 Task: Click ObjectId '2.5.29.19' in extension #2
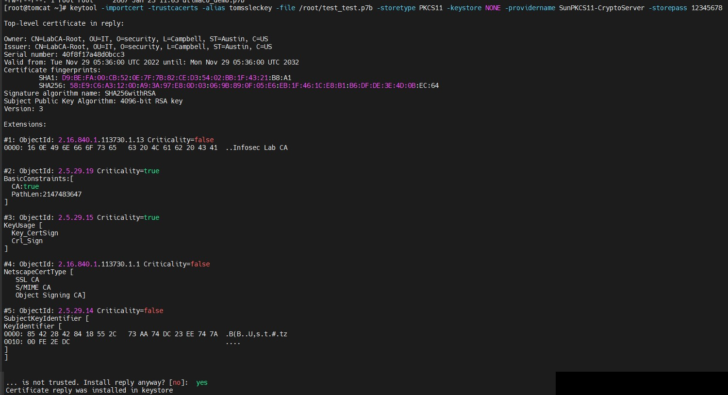coord(76,171)
